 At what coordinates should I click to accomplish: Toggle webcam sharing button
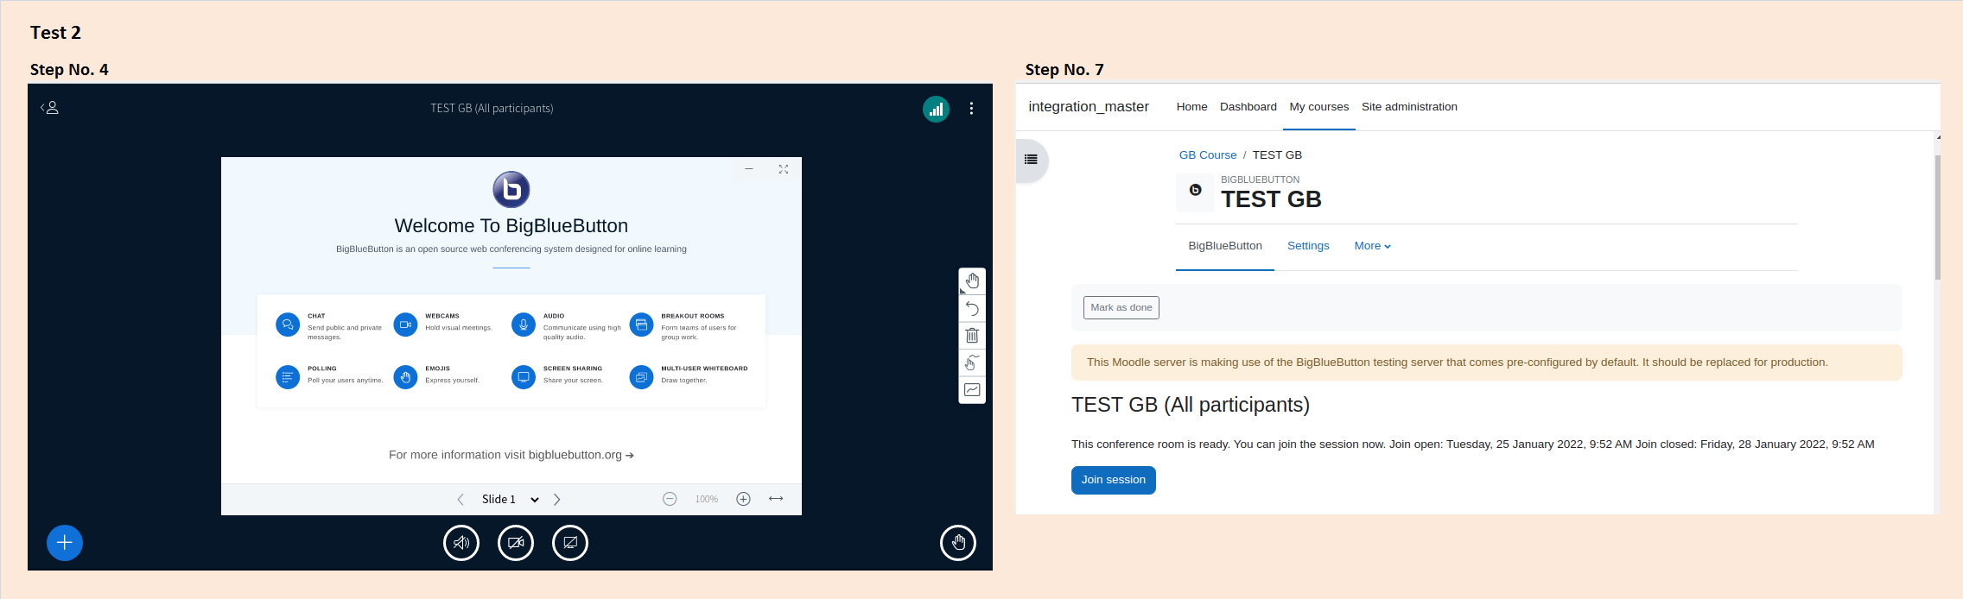point(516,543)
